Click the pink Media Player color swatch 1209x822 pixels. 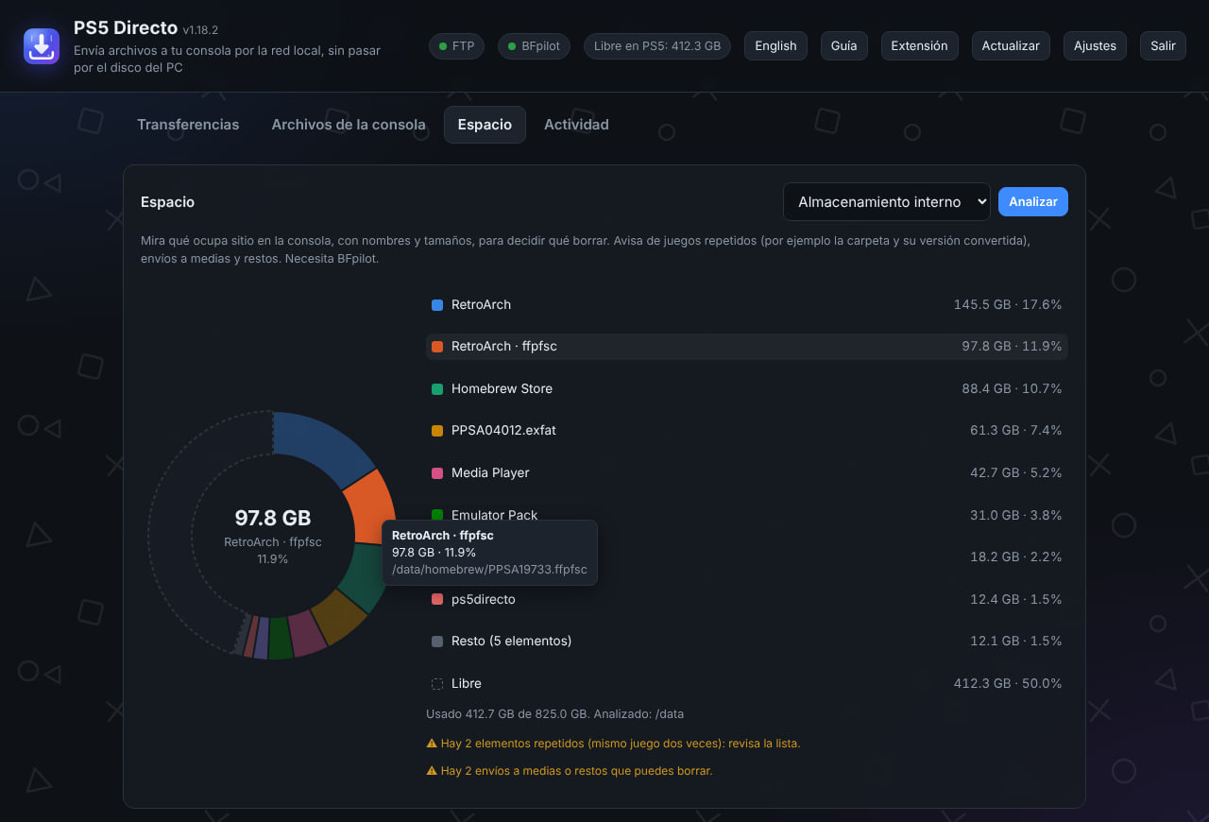click(437, 472)
